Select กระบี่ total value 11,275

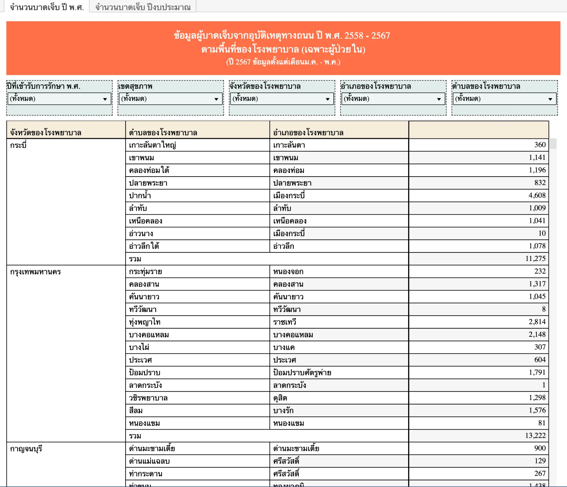pyautogui.click(x=479, y=259)
